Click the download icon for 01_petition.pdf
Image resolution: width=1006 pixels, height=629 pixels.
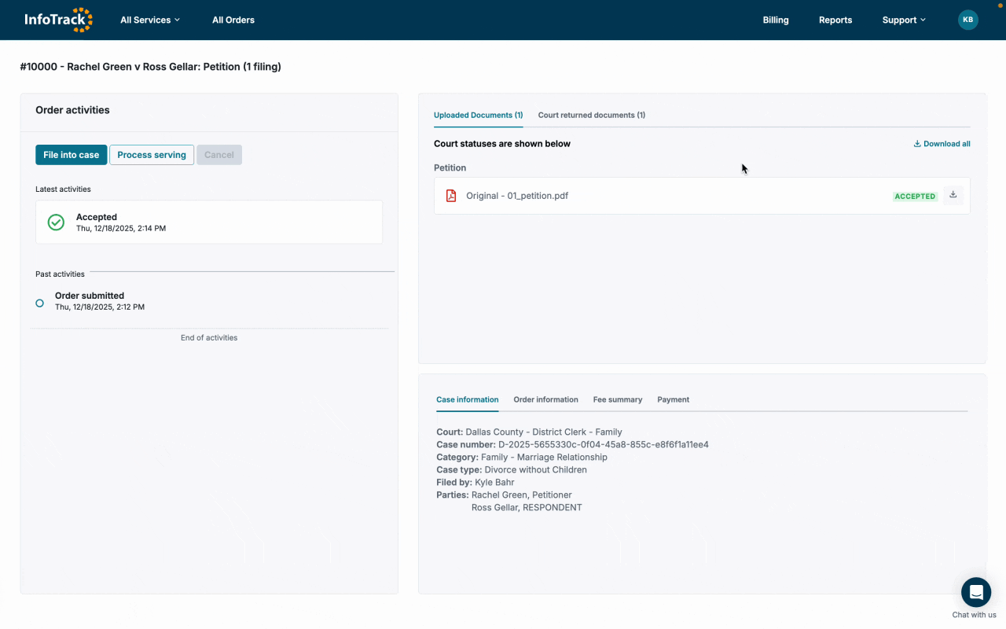tap(953, 195)
